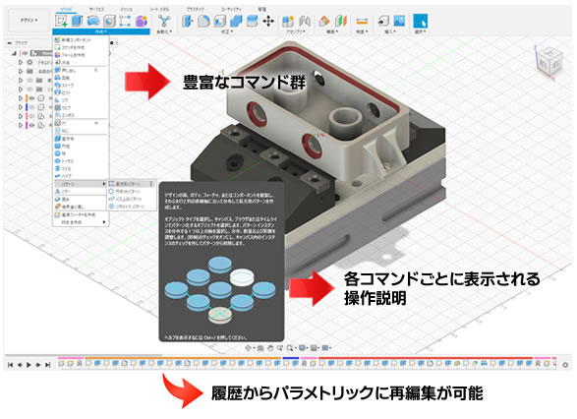Select the Offset Plane construct icon
This screenshot has height=419, width=577.
[x=324, y=21]
